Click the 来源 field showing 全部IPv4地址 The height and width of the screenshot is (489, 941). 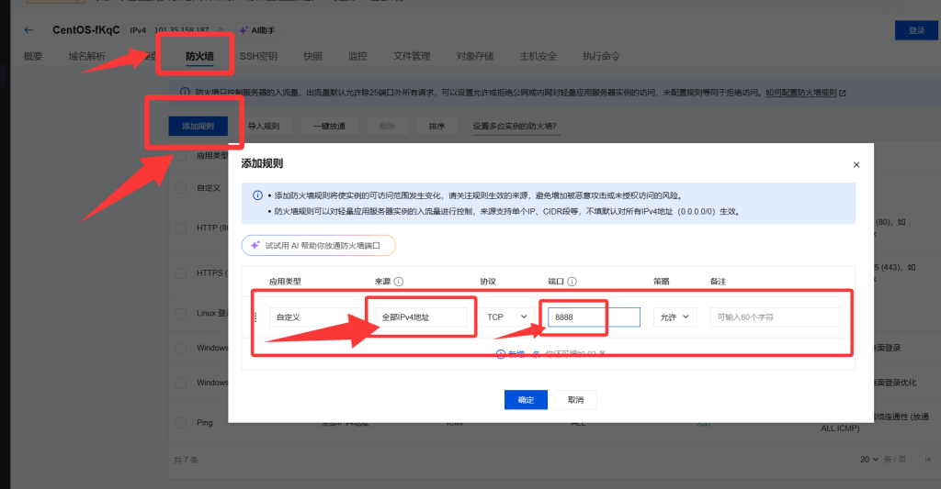tap(421, 317)
